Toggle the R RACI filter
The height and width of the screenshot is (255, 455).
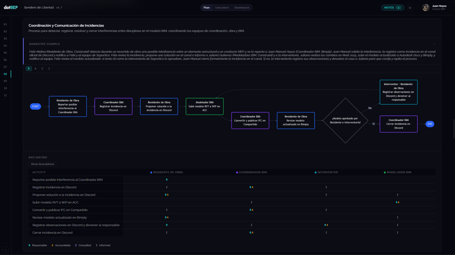click(29, 68)
